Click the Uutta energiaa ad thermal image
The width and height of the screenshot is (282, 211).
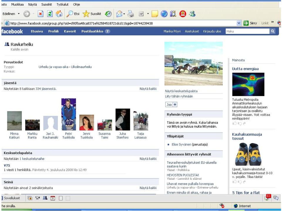pos(248,84)
